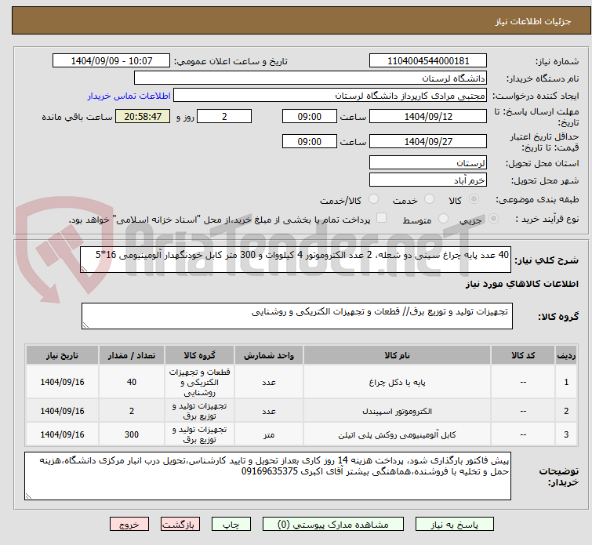
Task: Click the 'بازگشت' back button
Action: coord(180,524)
